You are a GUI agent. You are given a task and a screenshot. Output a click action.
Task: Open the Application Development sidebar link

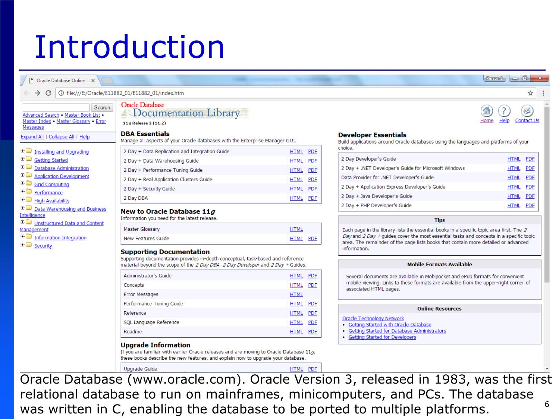pos(62,176)
